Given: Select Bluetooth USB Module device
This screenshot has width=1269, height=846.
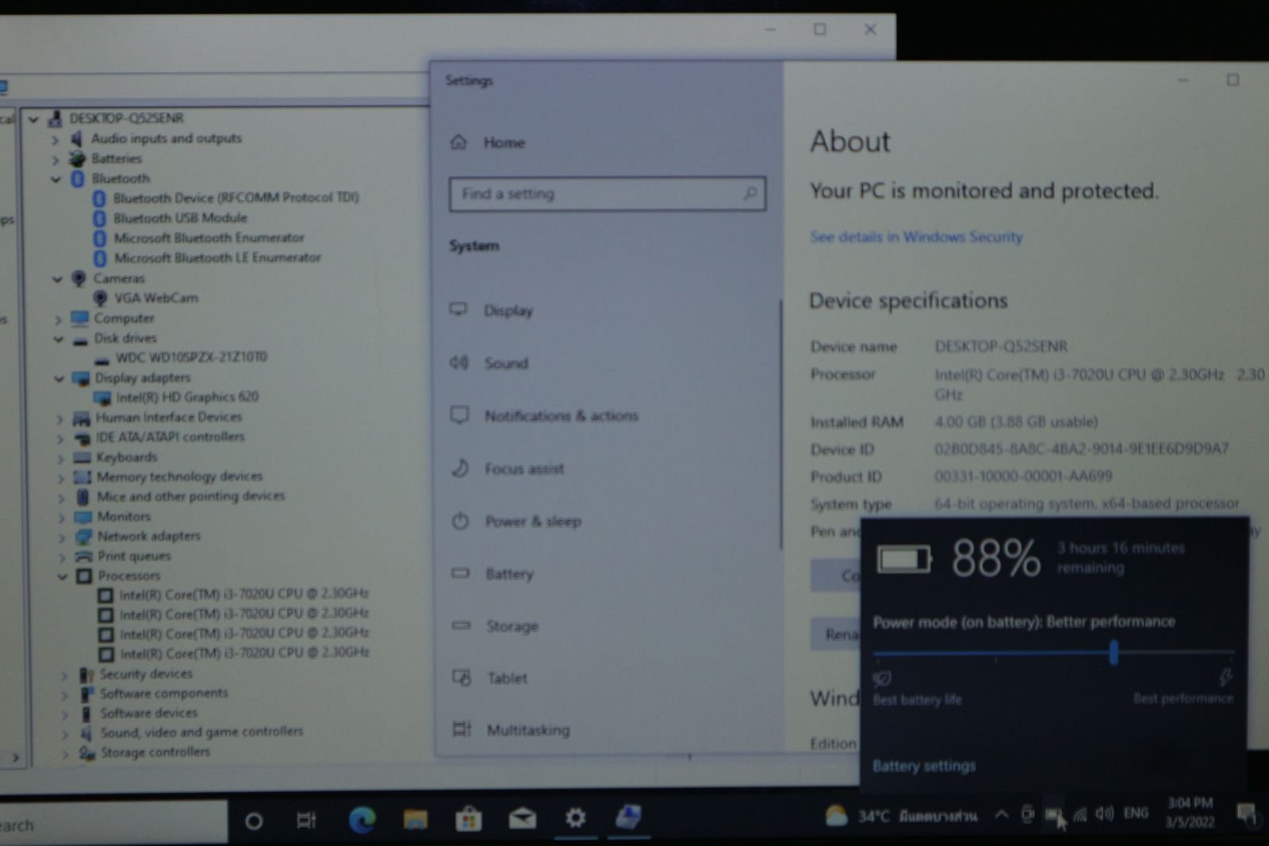Looking at the screenshot, I should click(180, 218).
